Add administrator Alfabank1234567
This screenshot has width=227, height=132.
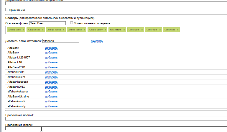(51, 58)
